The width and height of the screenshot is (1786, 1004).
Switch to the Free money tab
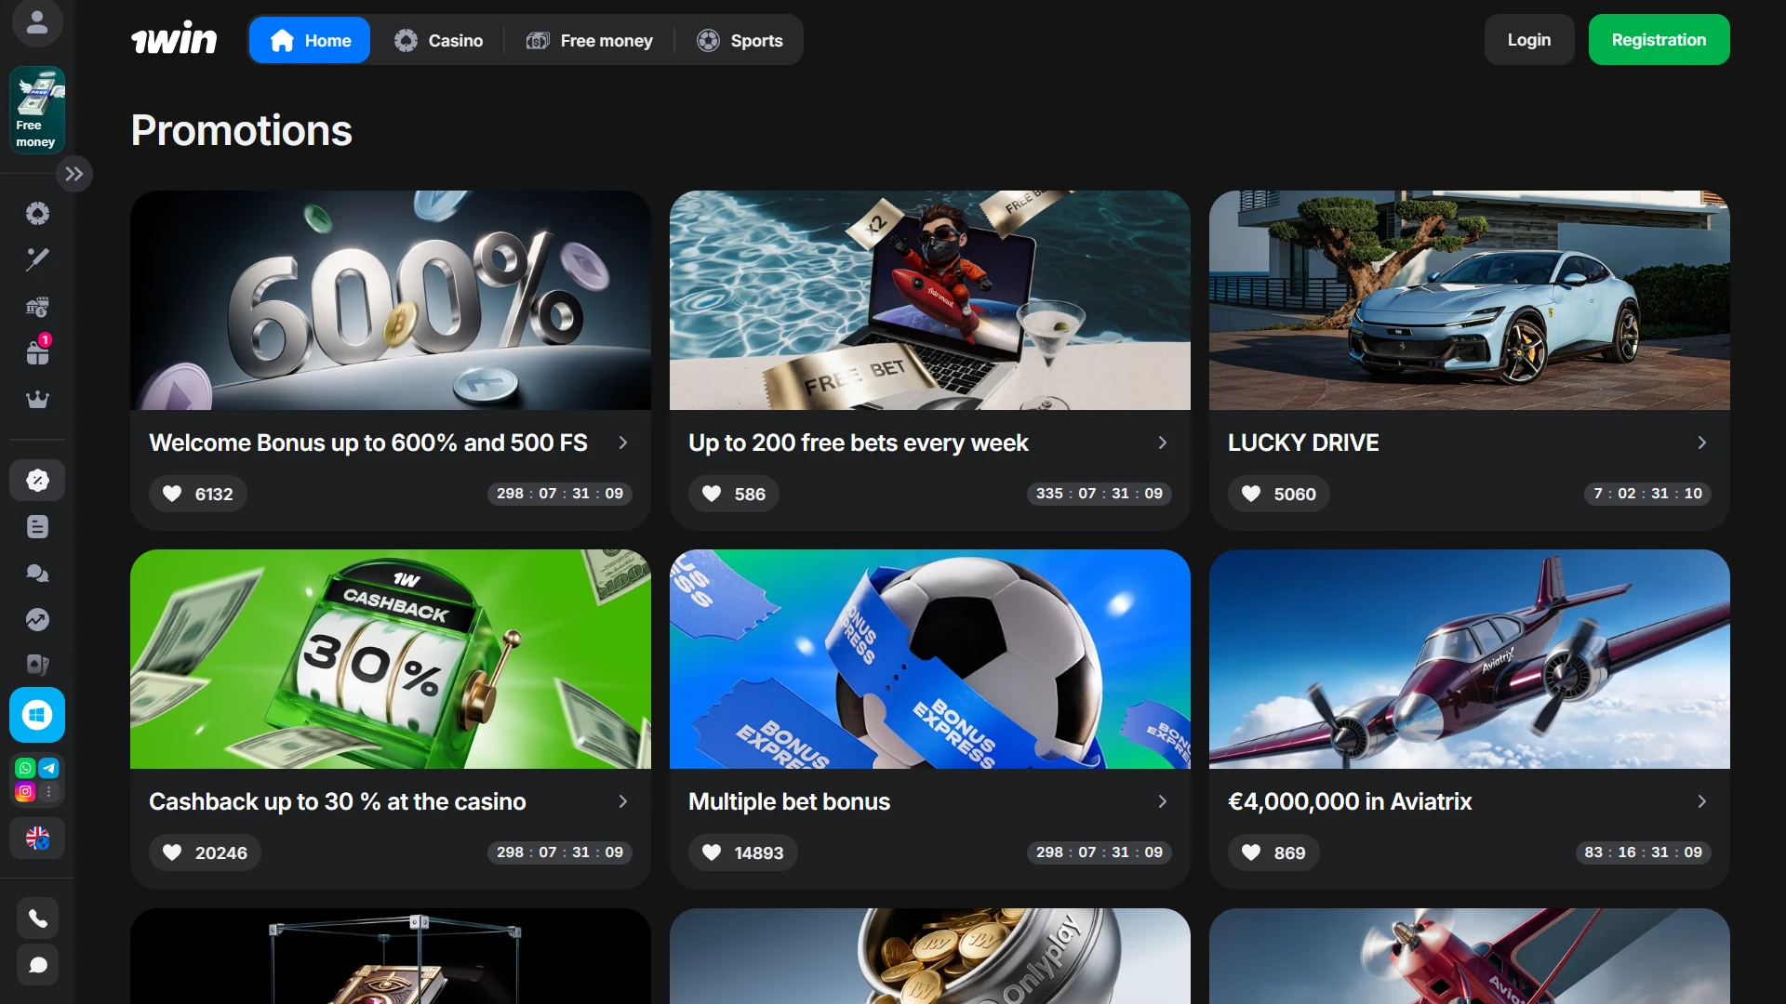click(x=590, y=40)
